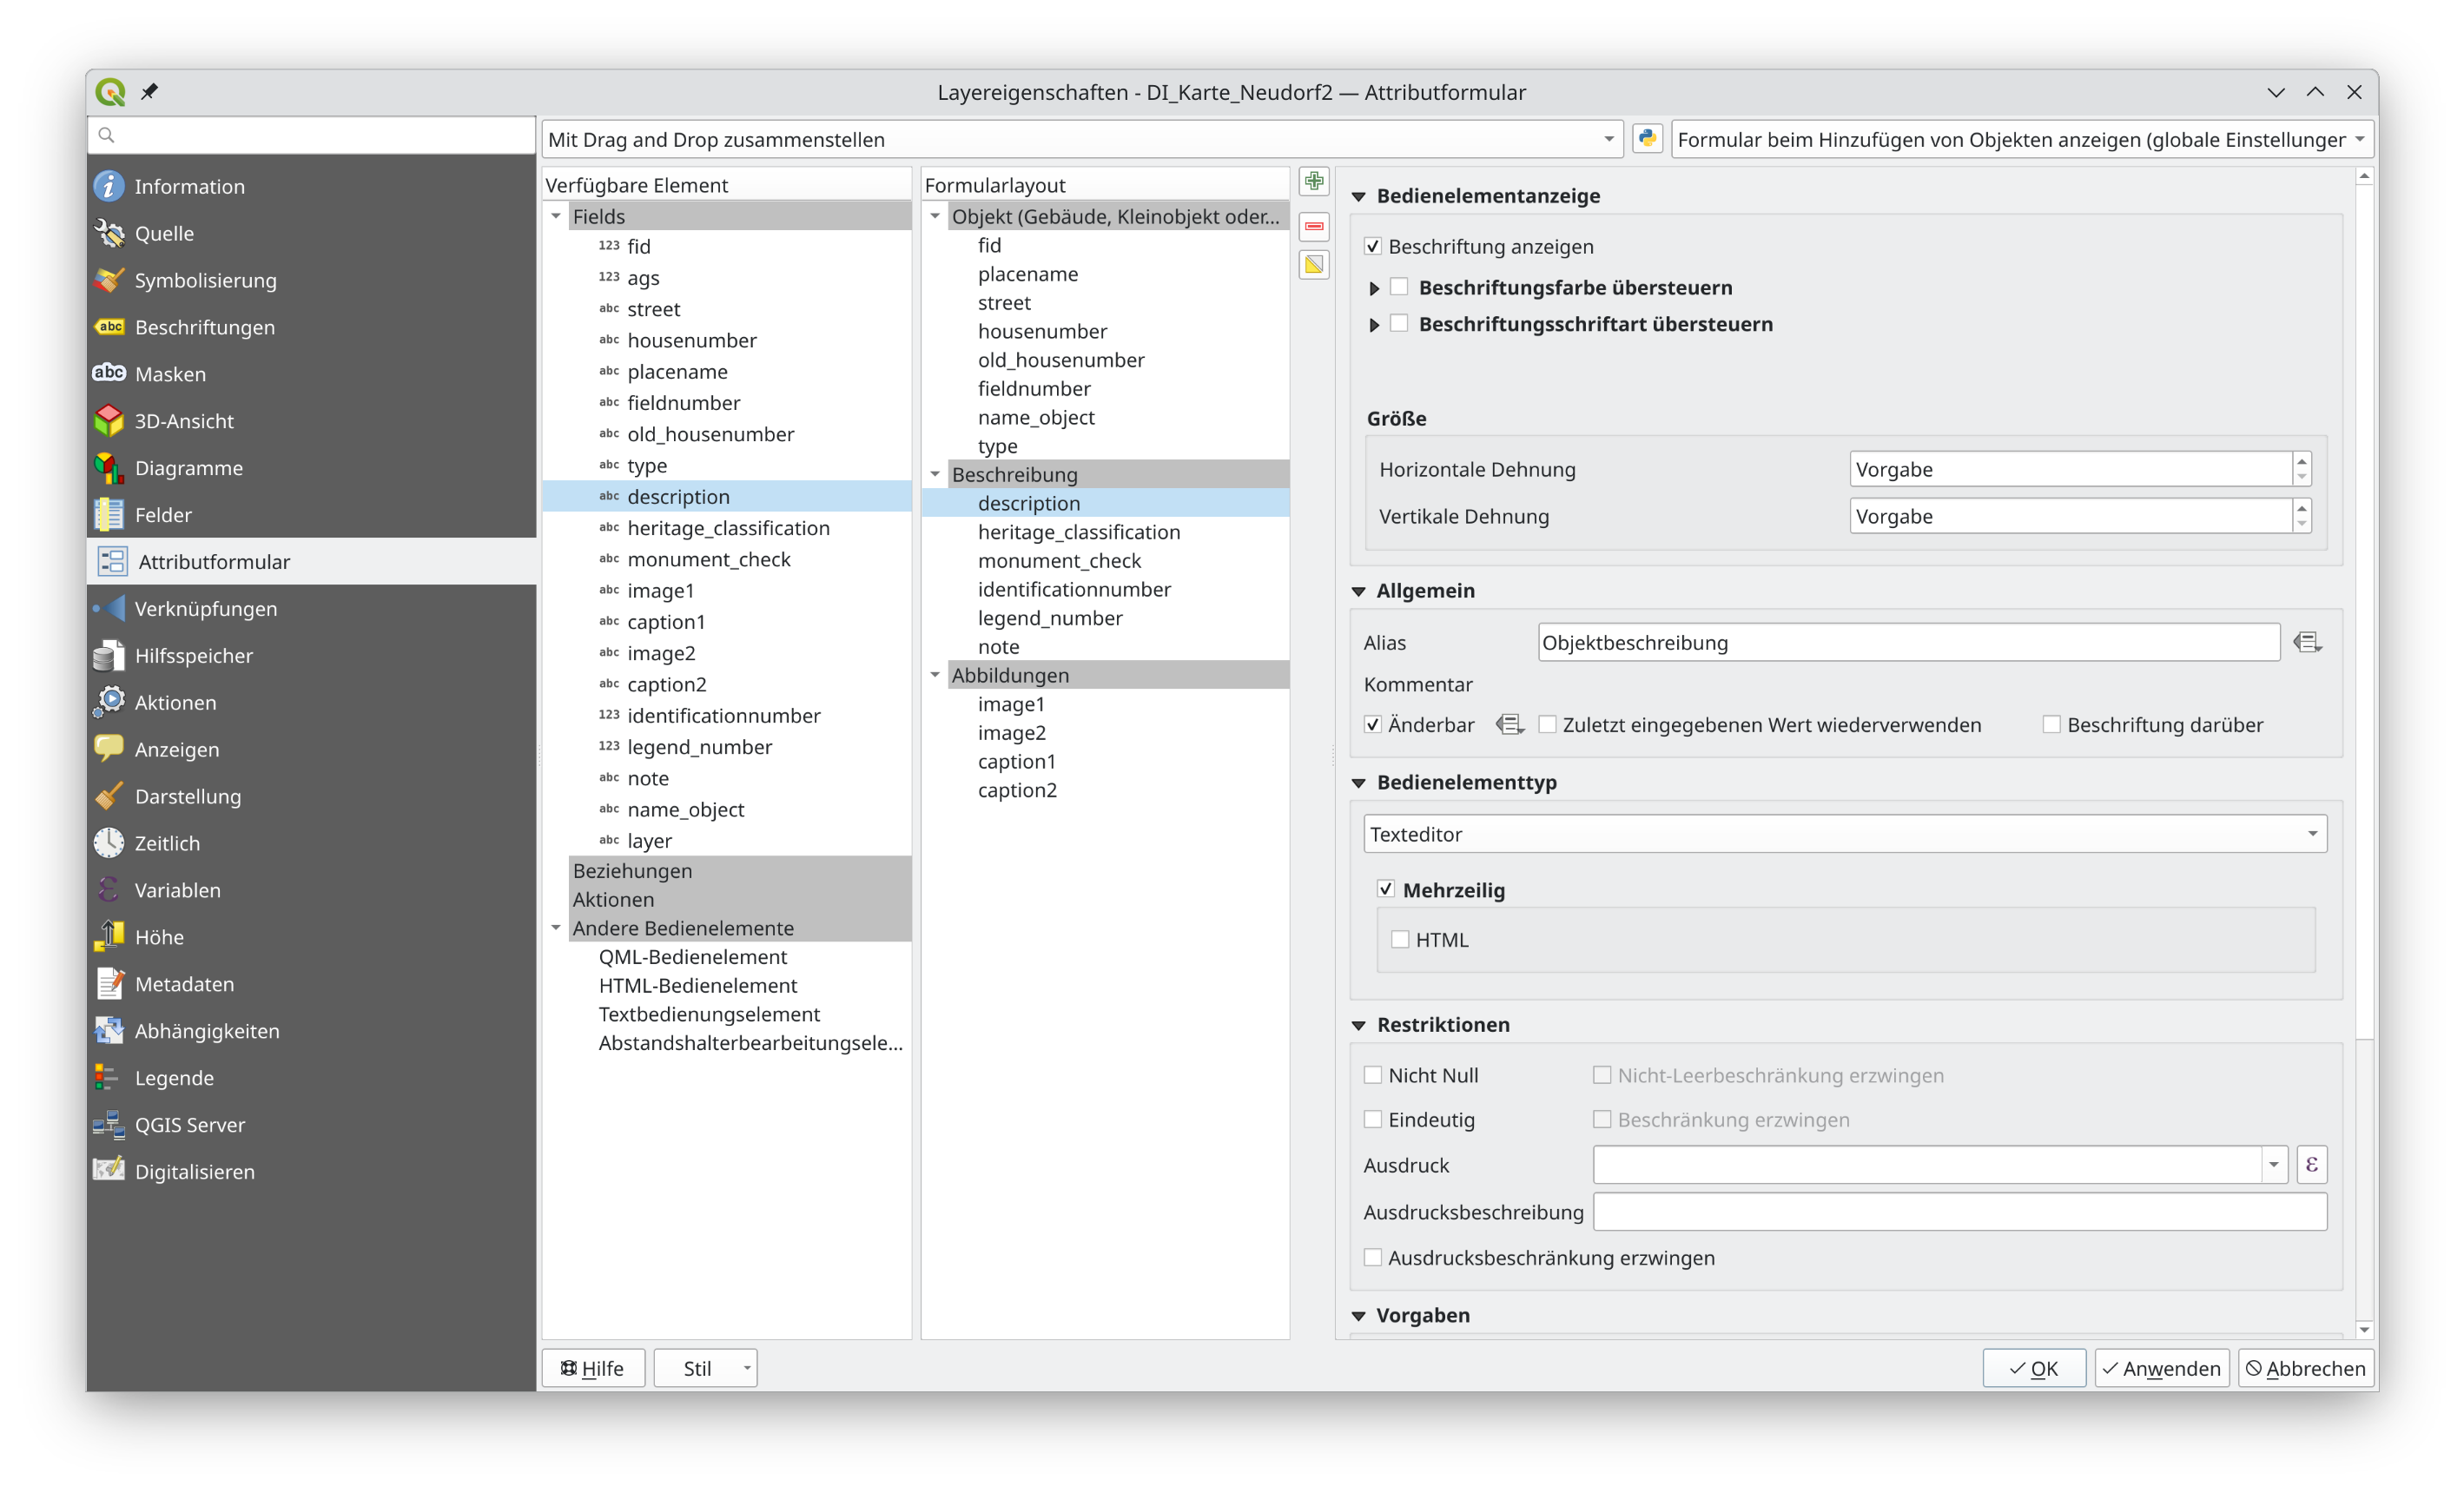Collapse the Abbildungen group in Formularlayout

935,675
